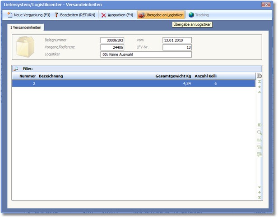The image size is (278, 218).
Task: Jump to last record arrow at strip bottom
Action: click(x=259, y=197)
